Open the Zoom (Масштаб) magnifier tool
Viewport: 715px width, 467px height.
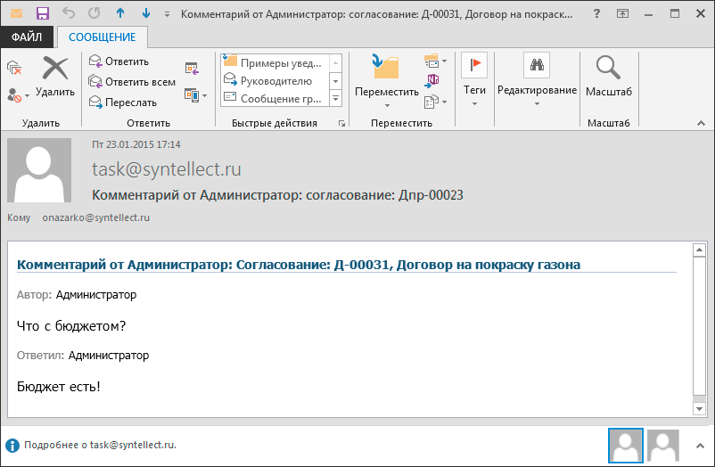point(608,76)
